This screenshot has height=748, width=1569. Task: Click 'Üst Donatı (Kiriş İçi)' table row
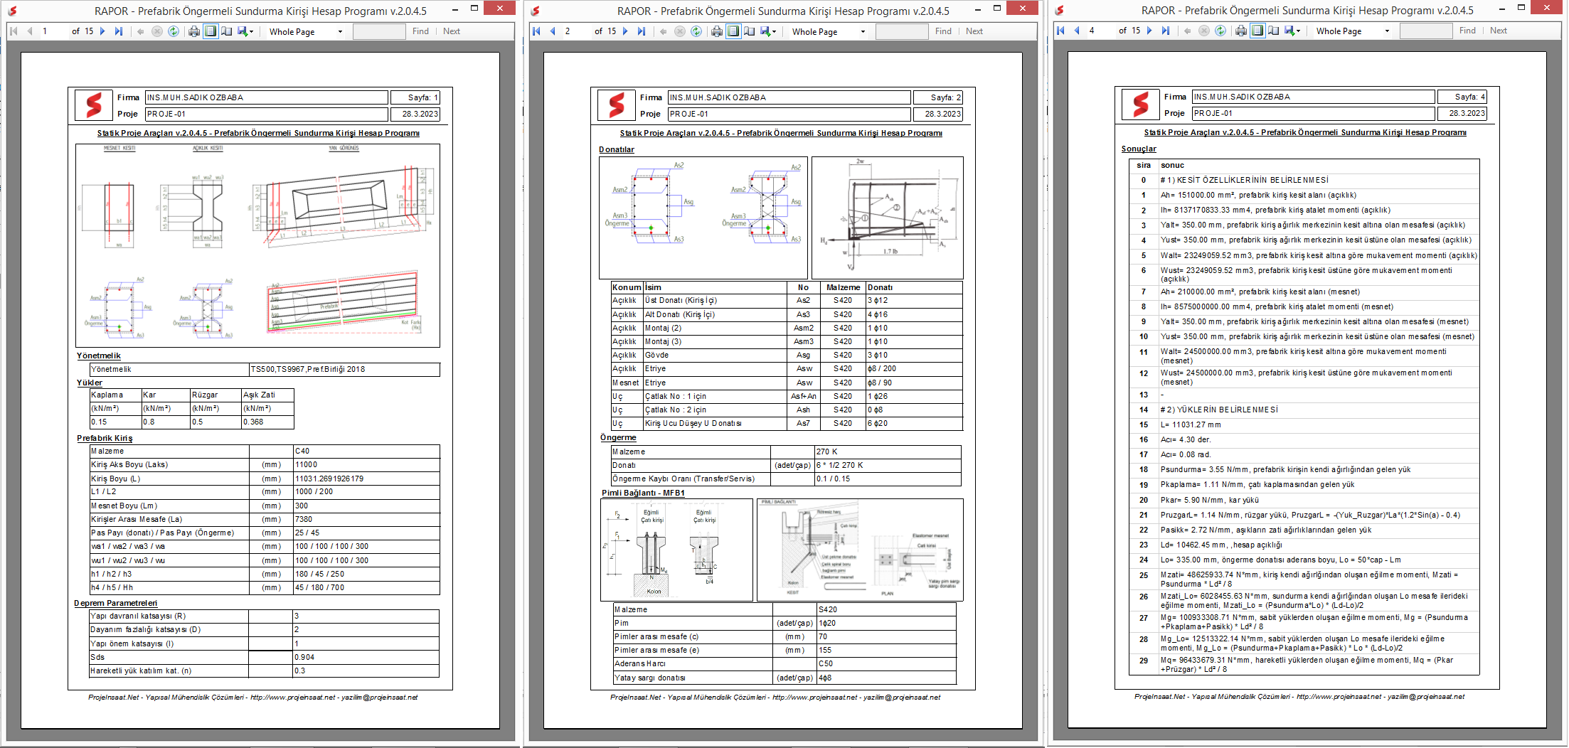(787, 300)
